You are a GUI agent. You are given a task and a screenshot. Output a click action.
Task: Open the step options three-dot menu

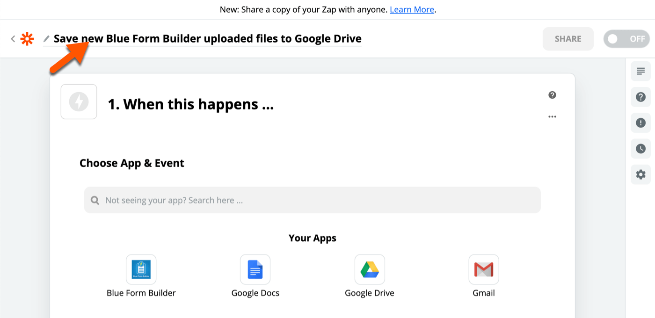click(x=552, y=116)
